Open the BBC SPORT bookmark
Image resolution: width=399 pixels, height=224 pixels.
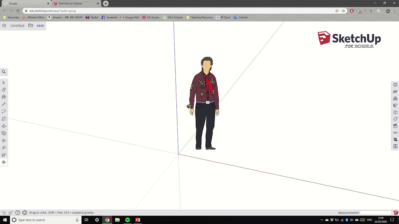(x=74, y=17)
